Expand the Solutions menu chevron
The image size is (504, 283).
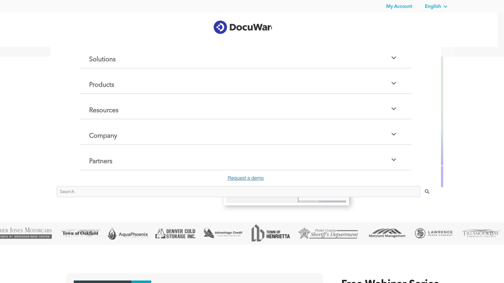coord(394,58)
